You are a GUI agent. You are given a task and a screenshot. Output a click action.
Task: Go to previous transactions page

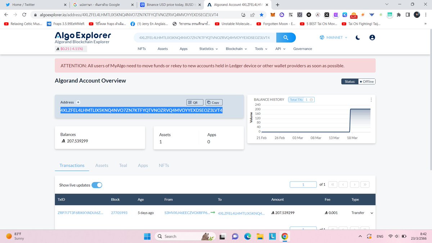(x=343, y=184)
